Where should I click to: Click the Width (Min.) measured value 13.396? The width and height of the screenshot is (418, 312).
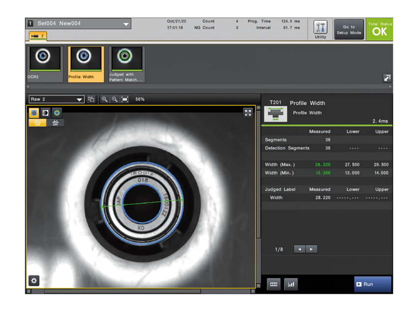[323, 173]
